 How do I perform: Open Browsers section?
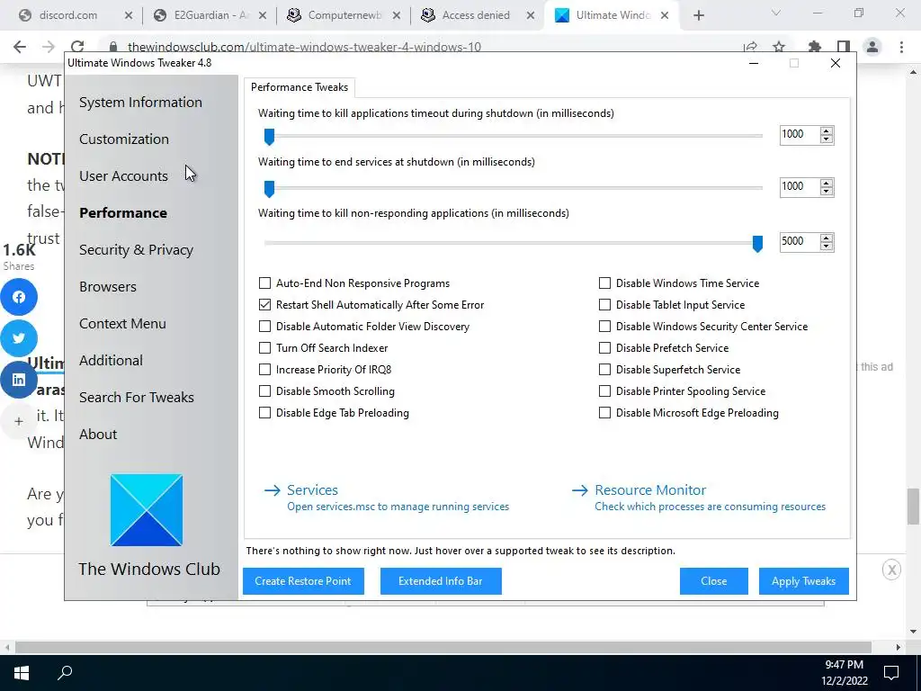(x=108, y=287)
